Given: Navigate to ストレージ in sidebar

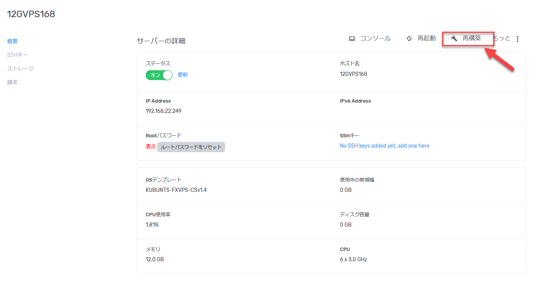Looking at the screenshot, I should (x=21, y=68).
